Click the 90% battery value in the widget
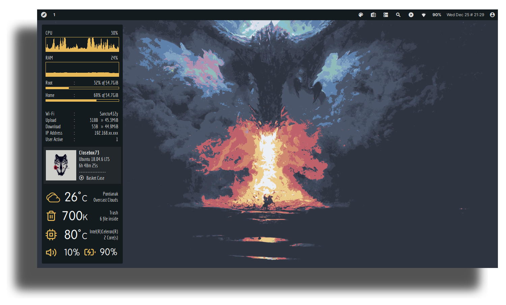 pyautogui.click(x=108, y=252)
